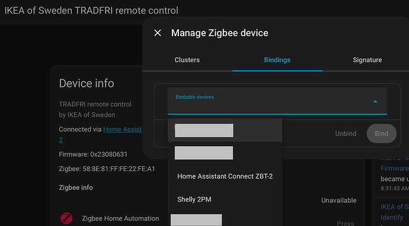The height and width of the screenshot is (226, 409).
Task: Click the Firmware: 0x23080631 text
Action: [93, 154]
